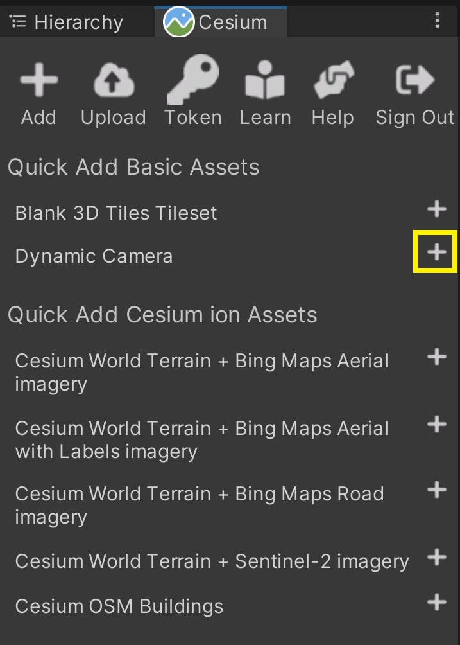The height and width of the screenshot is (645, 460).
Task: Open the panel options three-dot menu
Action: [x=437, y=21]
